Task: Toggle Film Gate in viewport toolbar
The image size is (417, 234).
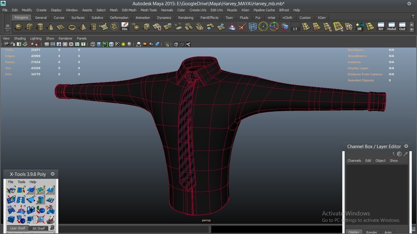Action: pos(53,44)
